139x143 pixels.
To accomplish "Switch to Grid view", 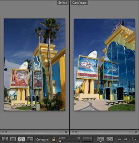I will 5,139.
